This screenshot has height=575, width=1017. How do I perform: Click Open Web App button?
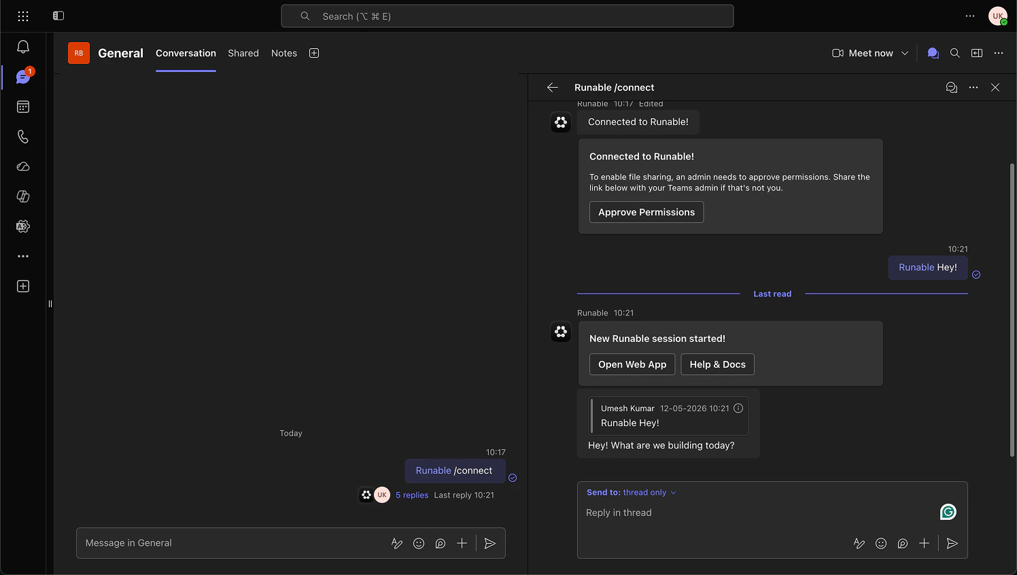632,364
